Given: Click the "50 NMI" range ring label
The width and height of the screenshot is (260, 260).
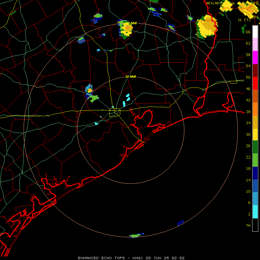Looking at the screenshot, I should pyautogui.click(x=131, y=77).
